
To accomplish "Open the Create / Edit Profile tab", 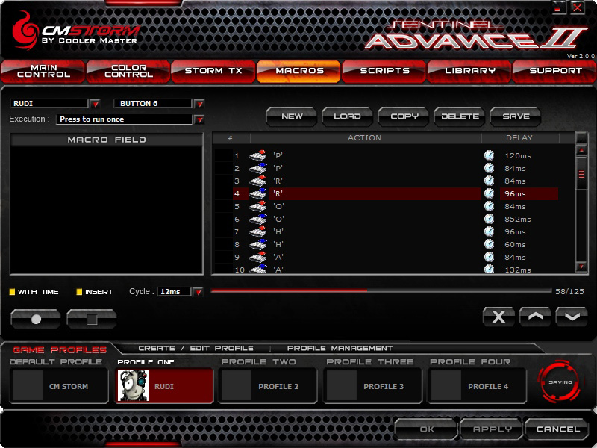I will click(x=196, y=348).
